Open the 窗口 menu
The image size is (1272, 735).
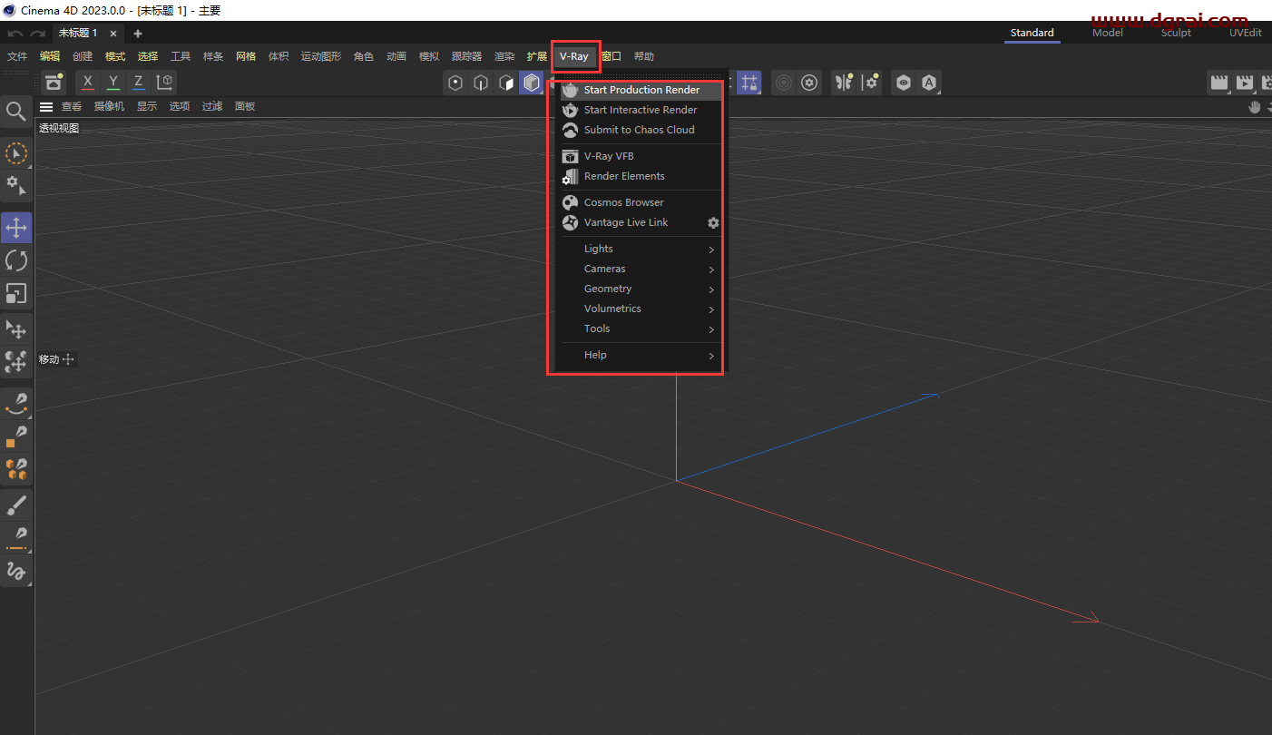point(612,56)
